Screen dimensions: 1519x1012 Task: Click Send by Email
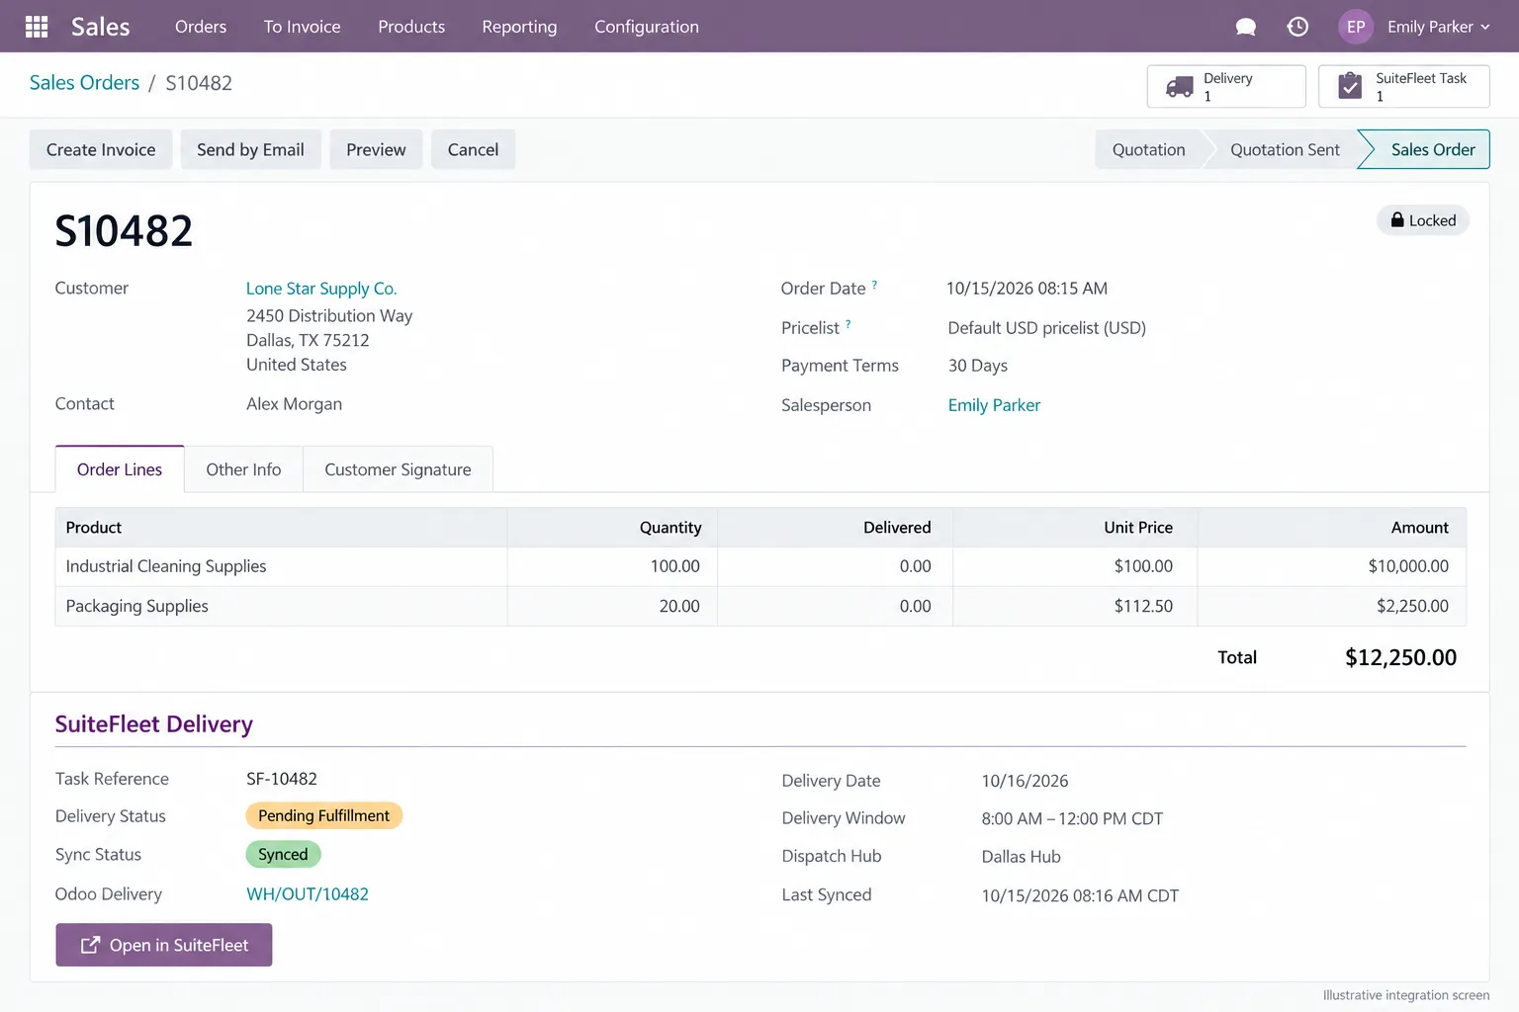[250, 149]
